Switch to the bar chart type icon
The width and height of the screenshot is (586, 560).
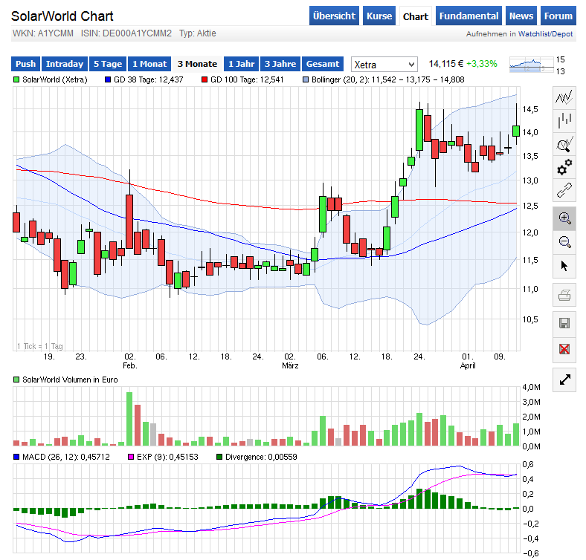pyautogui.click(x=564, y=120)
